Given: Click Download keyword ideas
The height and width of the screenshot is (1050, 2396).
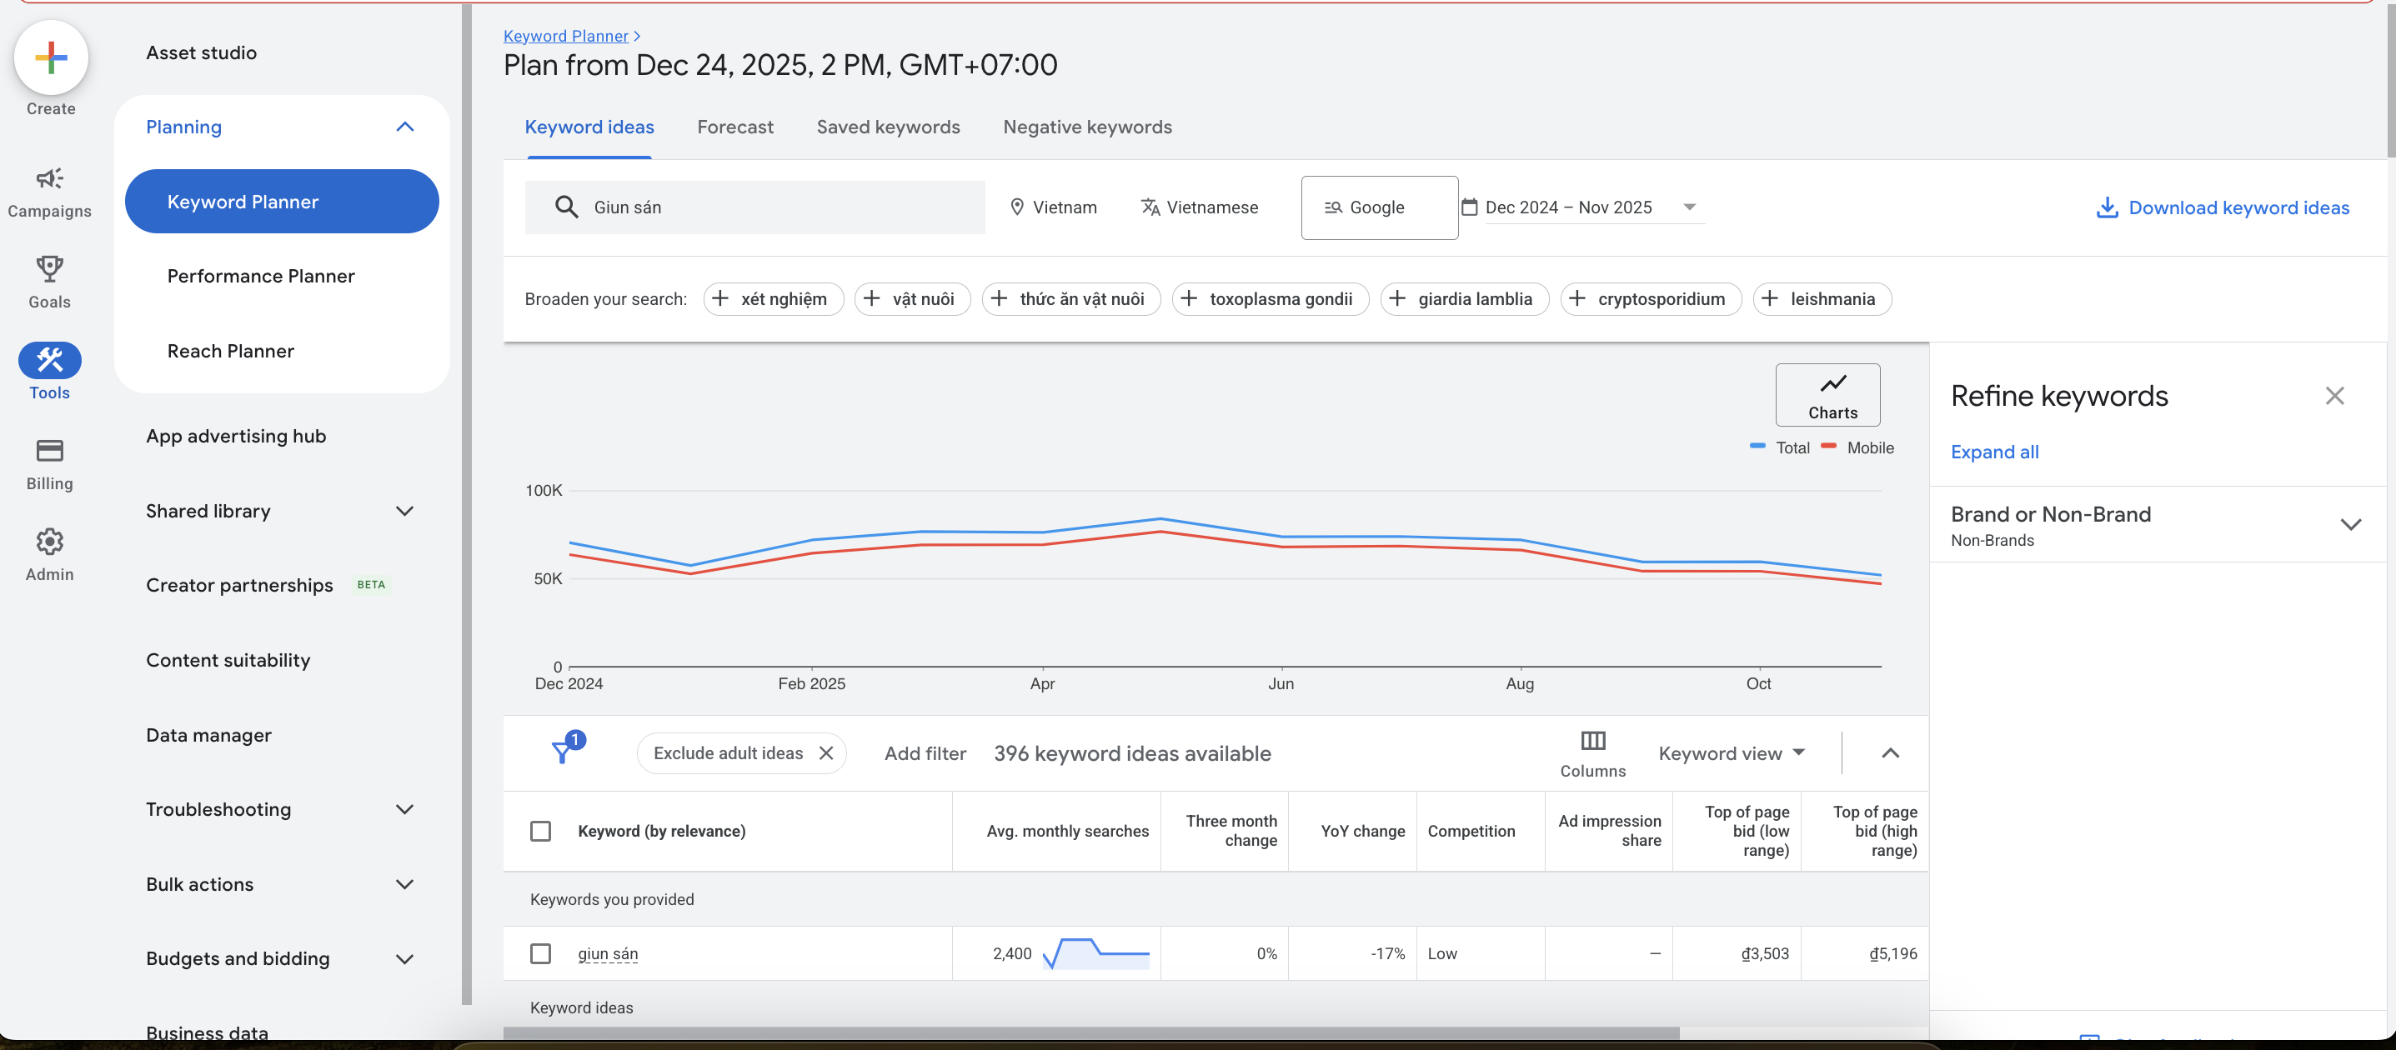Looking at the screenshot, I should pos(2222,208).
